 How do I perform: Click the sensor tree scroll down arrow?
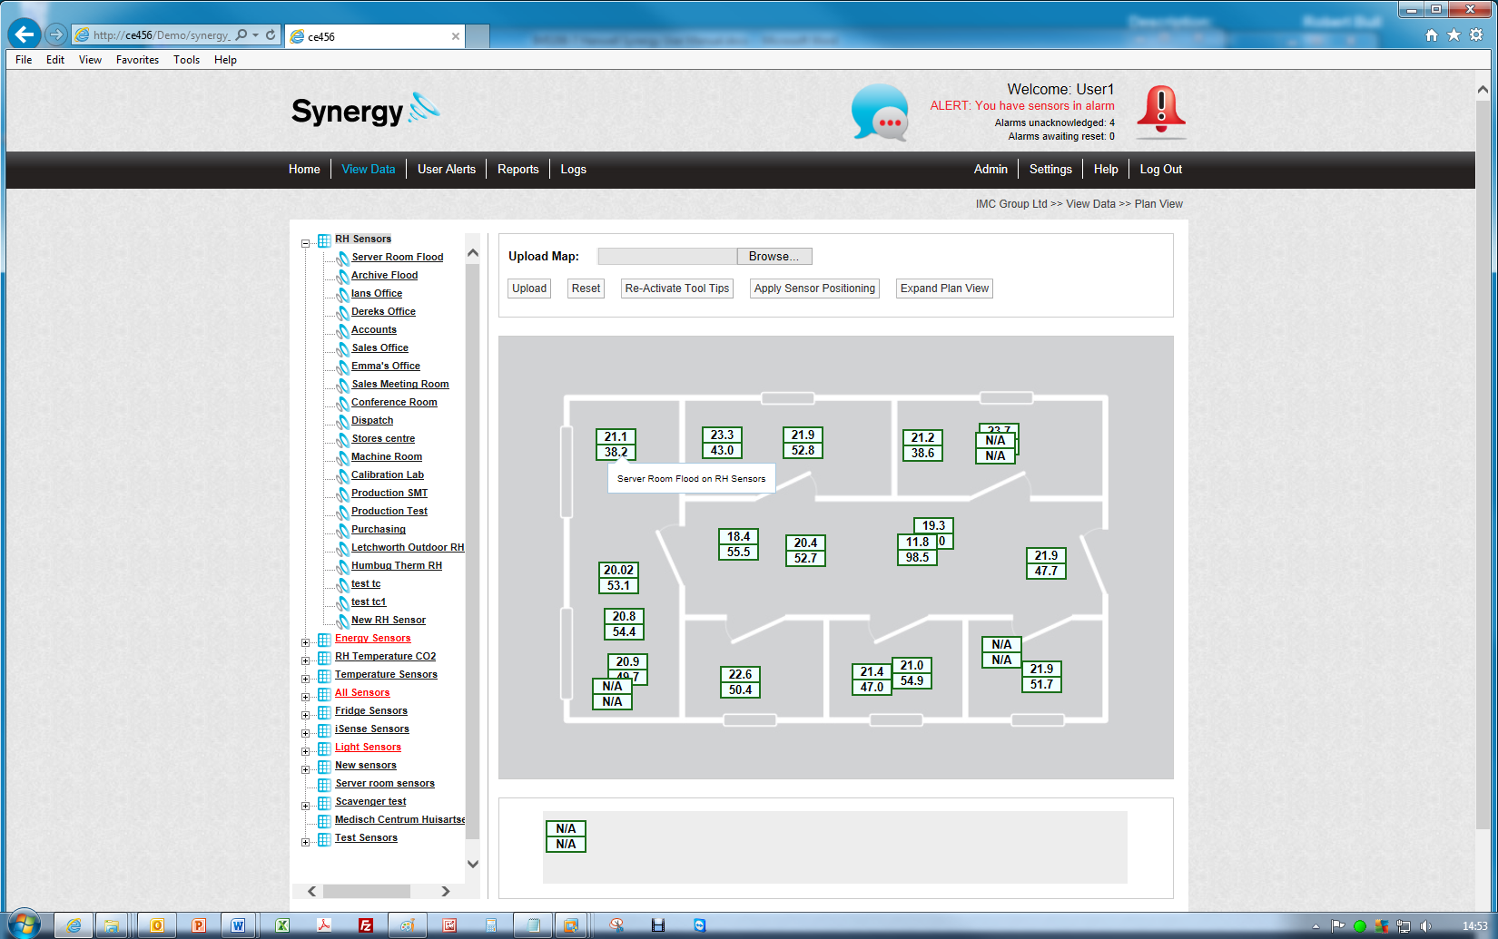point(472,864)
